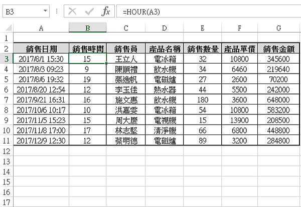Screen dimensions: 301x207
Task: Click the 銷售日期 header cell
Action: [41, 48]
